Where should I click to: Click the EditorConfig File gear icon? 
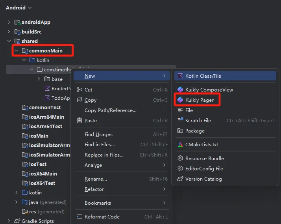180,168
